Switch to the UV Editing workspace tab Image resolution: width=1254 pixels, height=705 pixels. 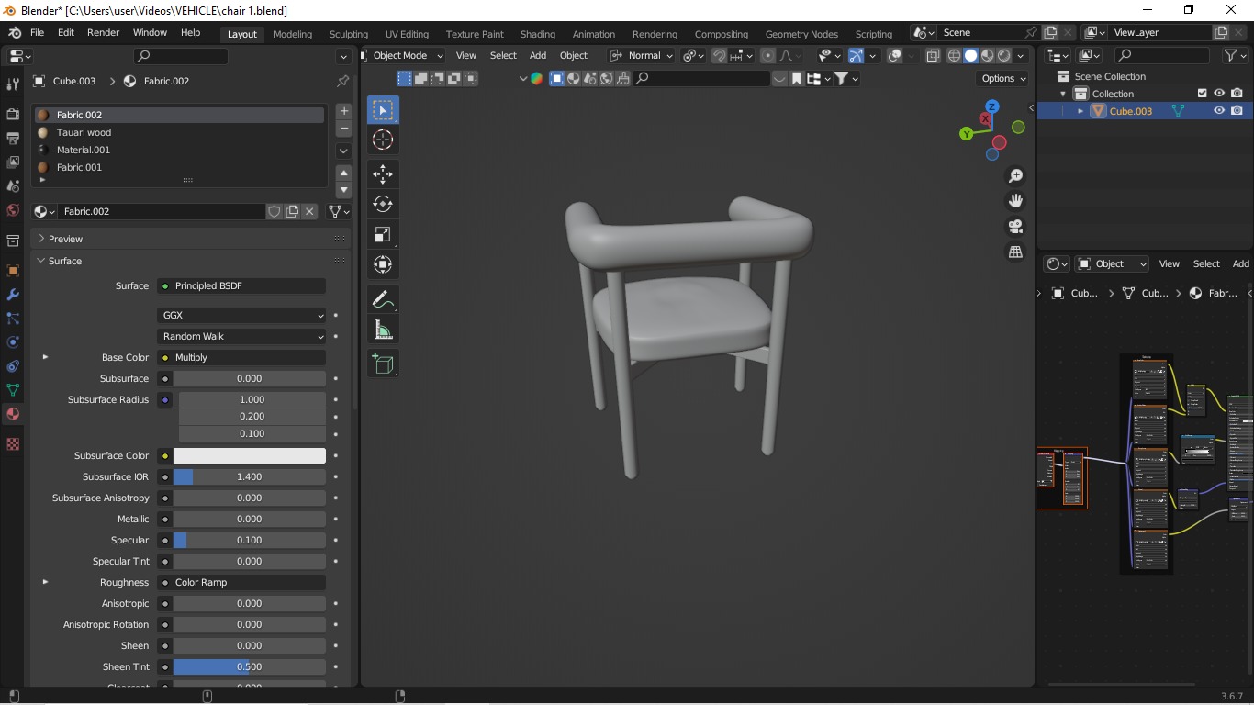pos(407,34)
